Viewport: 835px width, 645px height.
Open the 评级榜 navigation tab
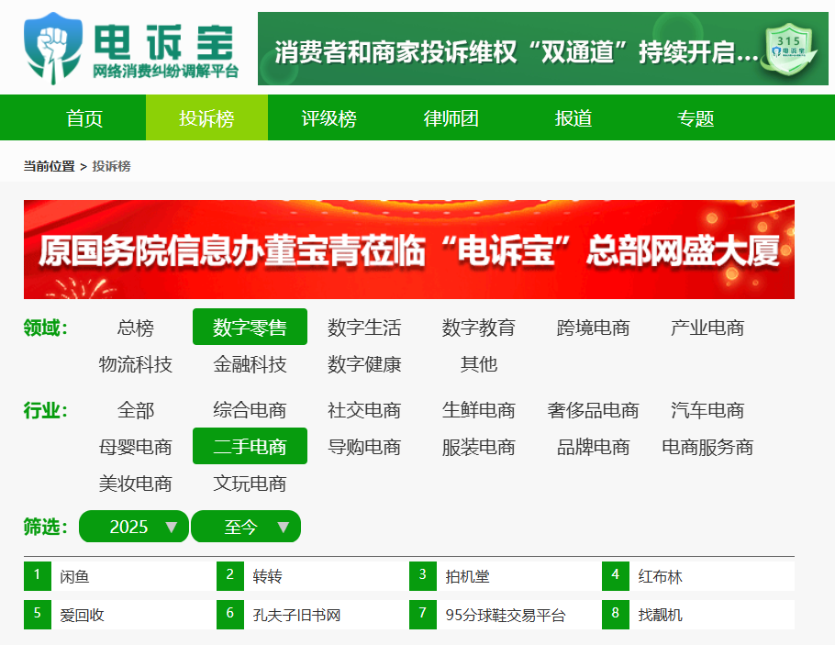coord(328,117)
